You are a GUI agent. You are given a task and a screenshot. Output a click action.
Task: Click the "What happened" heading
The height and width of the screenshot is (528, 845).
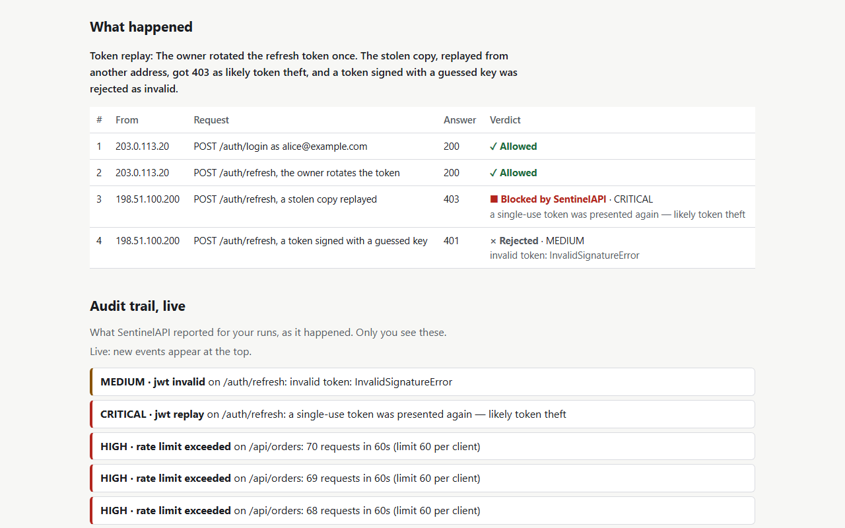click(141, 27)
